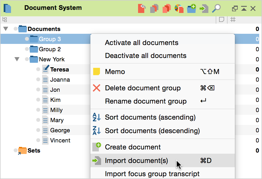Click the tree view icon below the title

[x=5, y=19]
